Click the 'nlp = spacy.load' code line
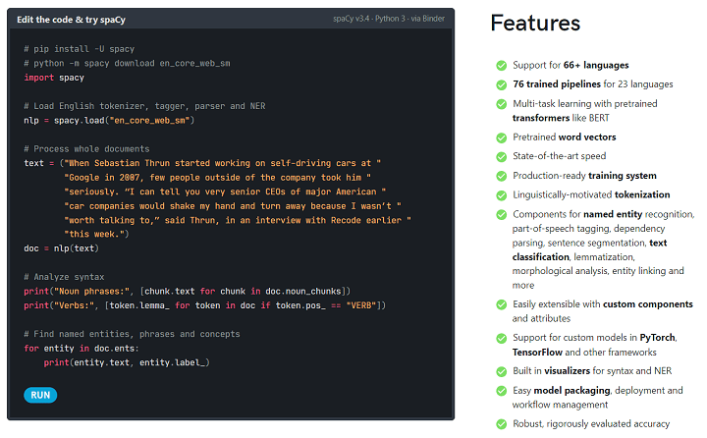This screenshot has height=438, width=707. [x=109, y=121]
